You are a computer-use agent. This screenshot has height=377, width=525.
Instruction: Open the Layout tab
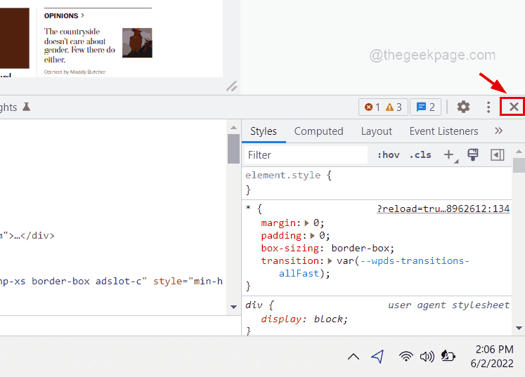[x=376, y=131]
